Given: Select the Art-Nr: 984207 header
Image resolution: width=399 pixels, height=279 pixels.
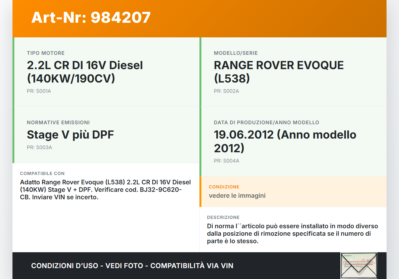Looking at the screenshot, I should [x=90, y=18].
